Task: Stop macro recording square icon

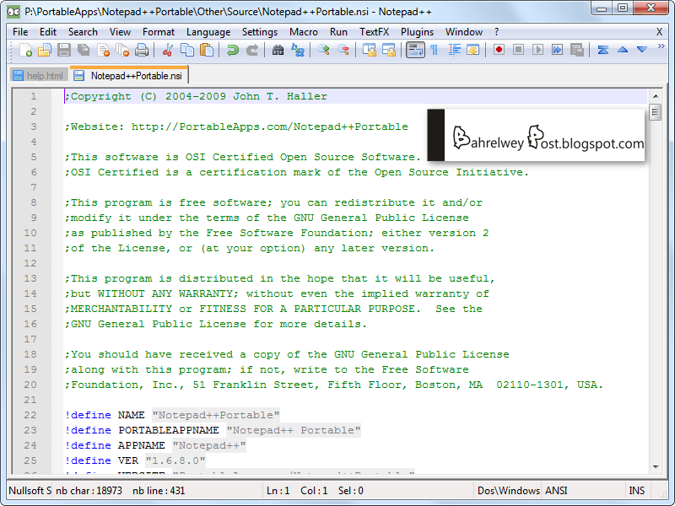Action: [x=518, y=50]
